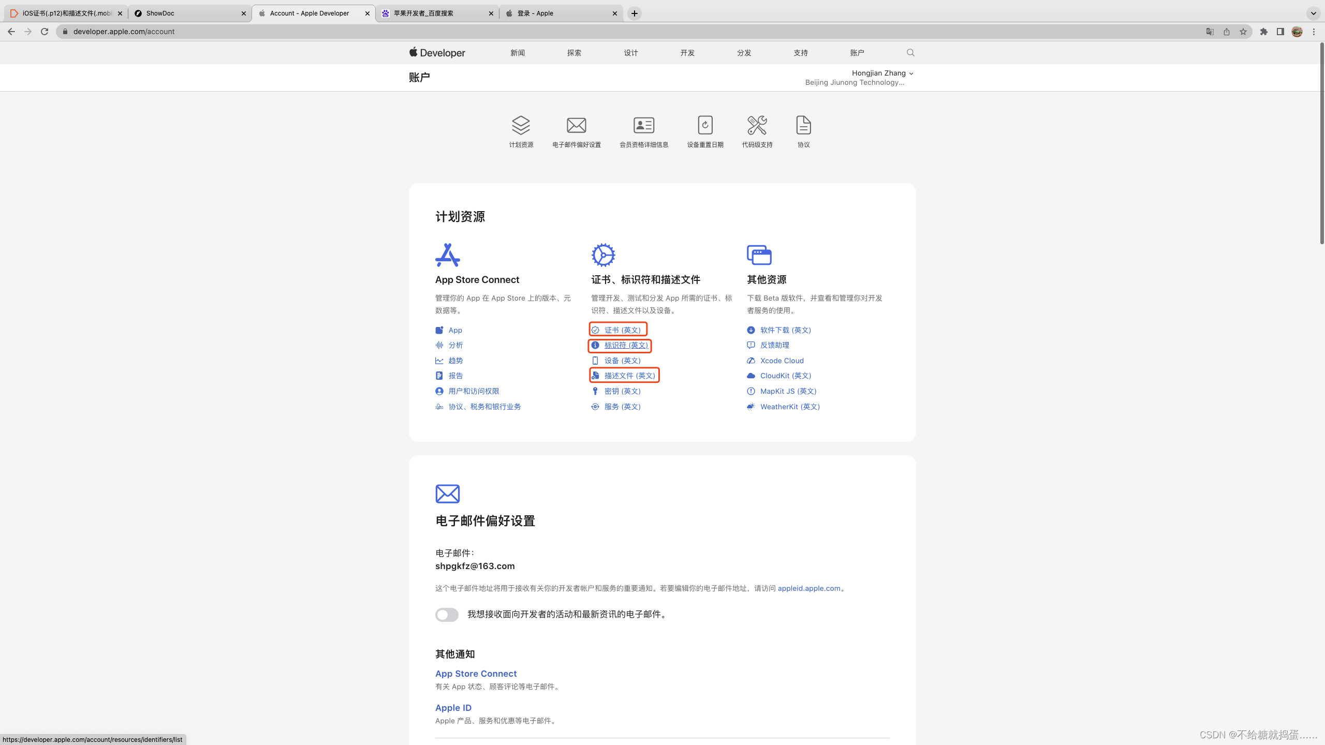Click the 代码级支持 tools icon

757,125
